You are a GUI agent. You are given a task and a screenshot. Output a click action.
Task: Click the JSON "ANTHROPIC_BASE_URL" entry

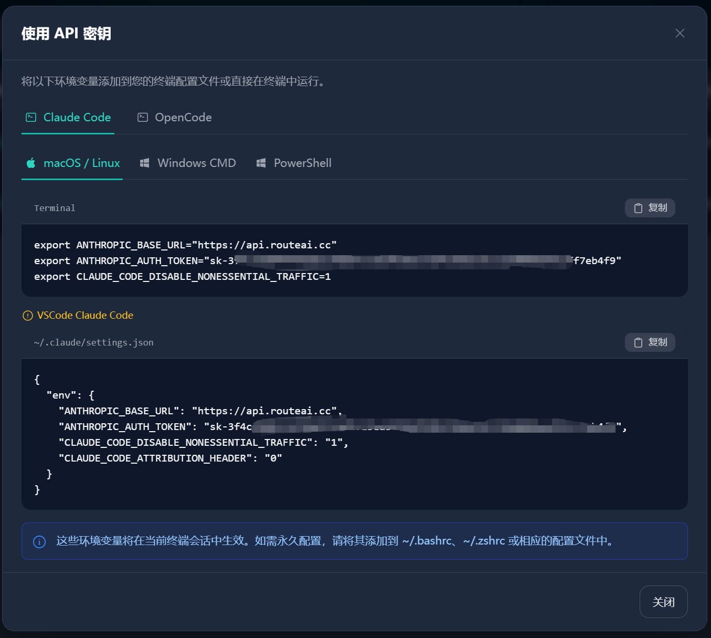[x=200, y=411]
